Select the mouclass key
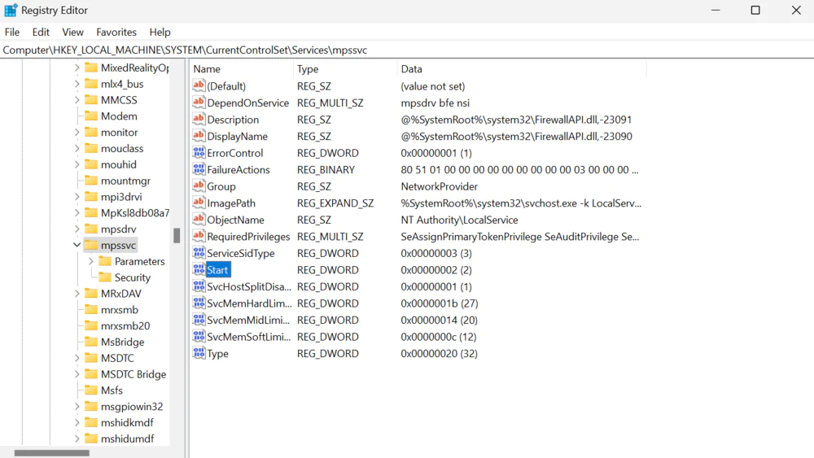Screen dimensions: 814x458 (x=122, y=148)
